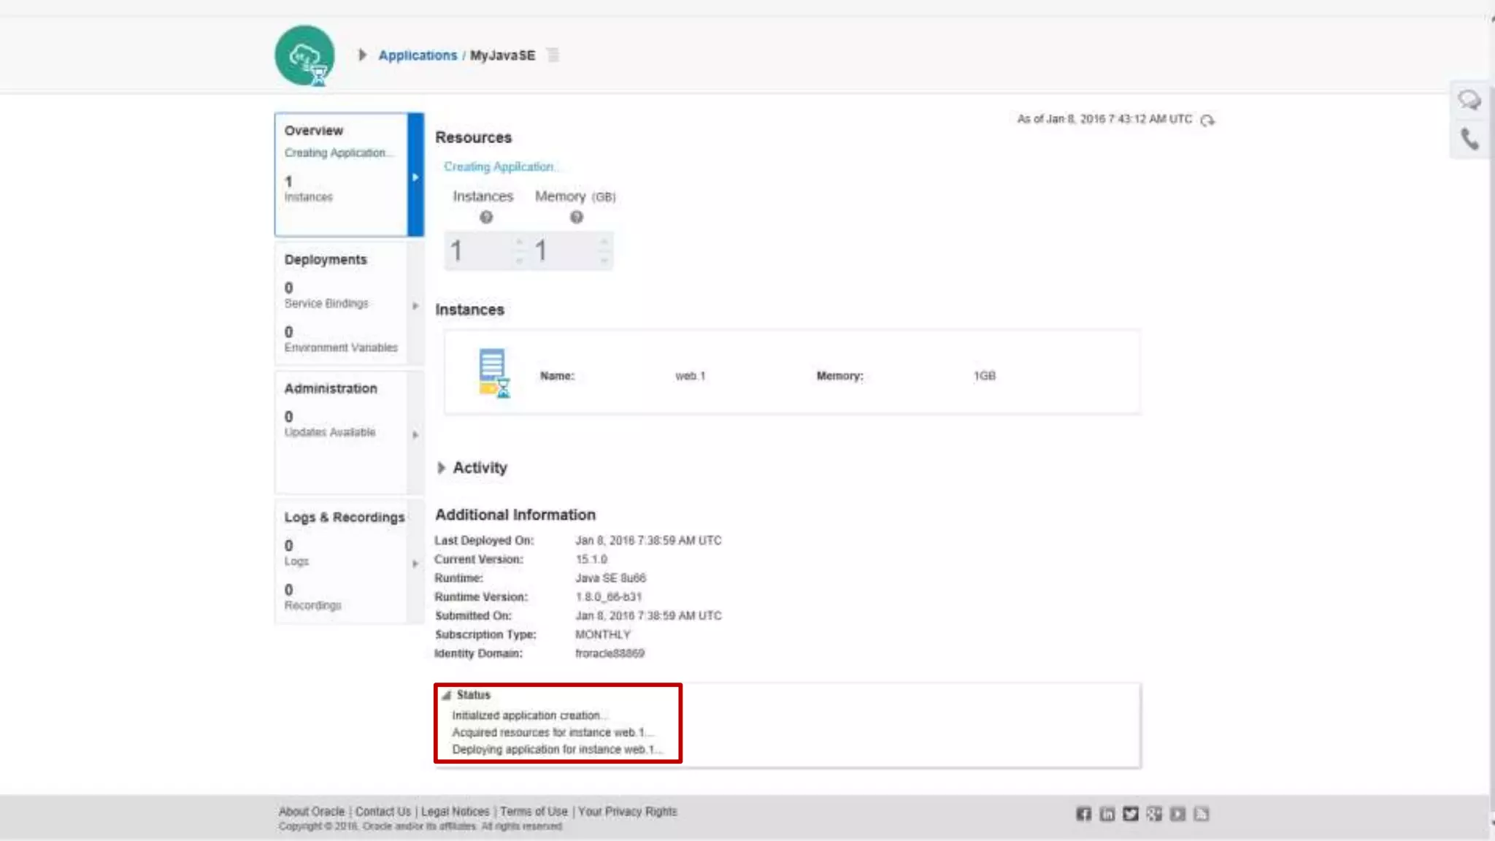Click the phone call icon

click(x=1469, y=139)
